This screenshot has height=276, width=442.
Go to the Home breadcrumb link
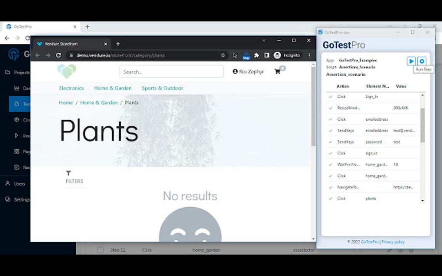[66, 103]
